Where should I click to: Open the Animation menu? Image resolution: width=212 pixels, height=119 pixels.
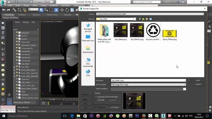(66, 5)
